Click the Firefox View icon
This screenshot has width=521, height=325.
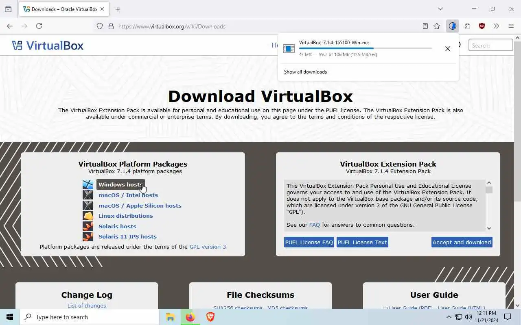tap(8, 9)
